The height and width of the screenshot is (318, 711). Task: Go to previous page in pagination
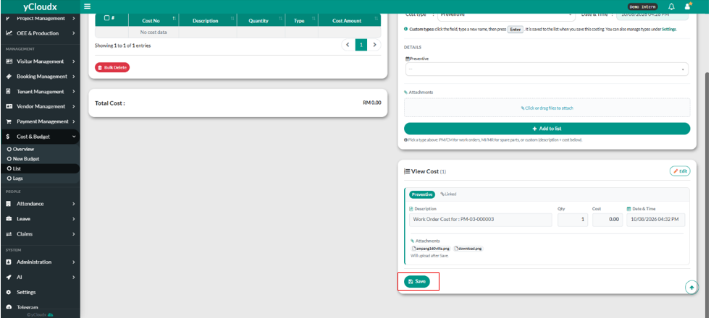click(348, 45)
